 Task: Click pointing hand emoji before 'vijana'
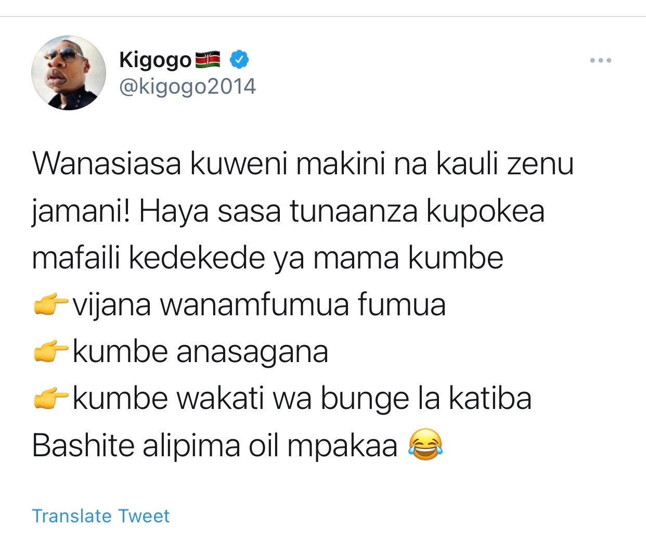[50, 305]
